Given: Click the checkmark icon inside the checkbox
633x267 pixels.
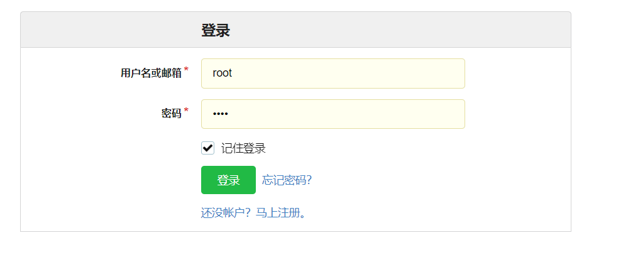Looking at the screenshot, I should click(207, 148).
